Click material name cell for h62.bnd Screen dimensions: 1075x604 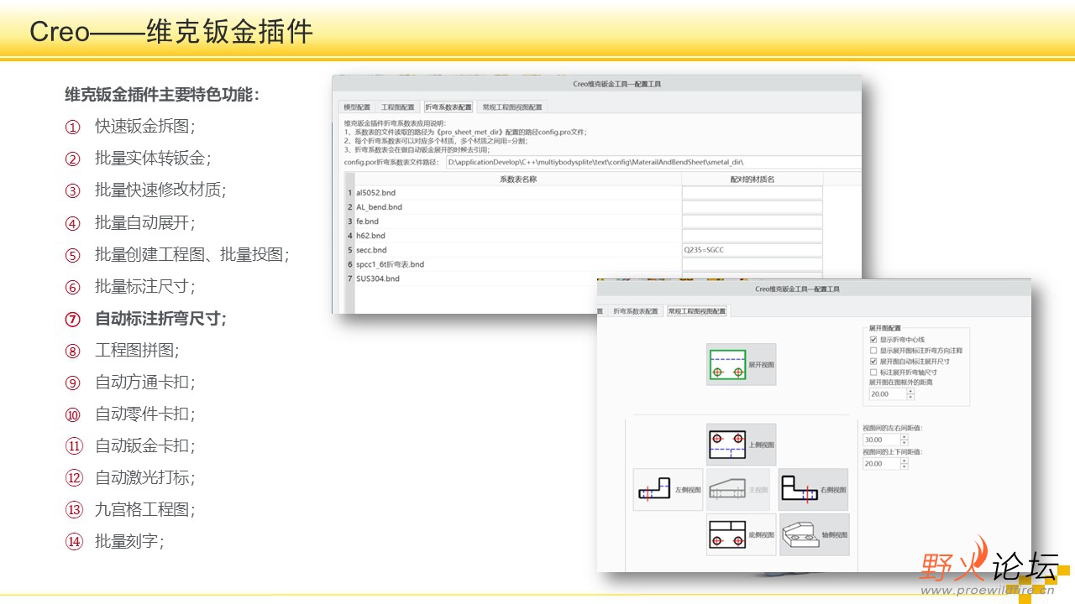point(752,236)
